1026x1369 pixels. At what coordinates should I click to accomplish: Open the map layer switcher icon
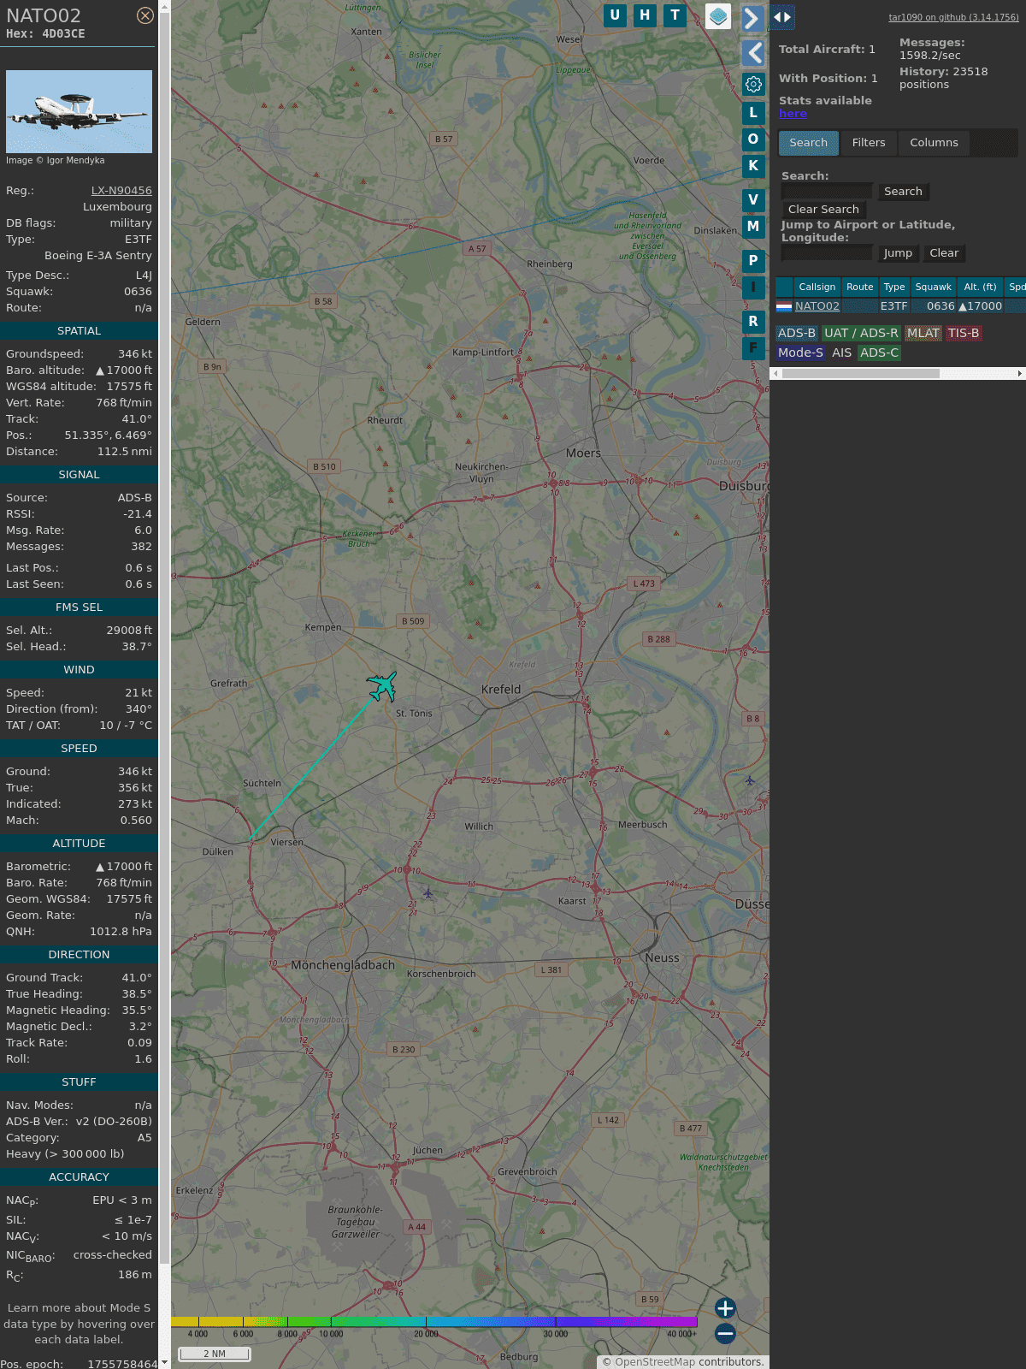pyautogui.click(x=718, y=16)
